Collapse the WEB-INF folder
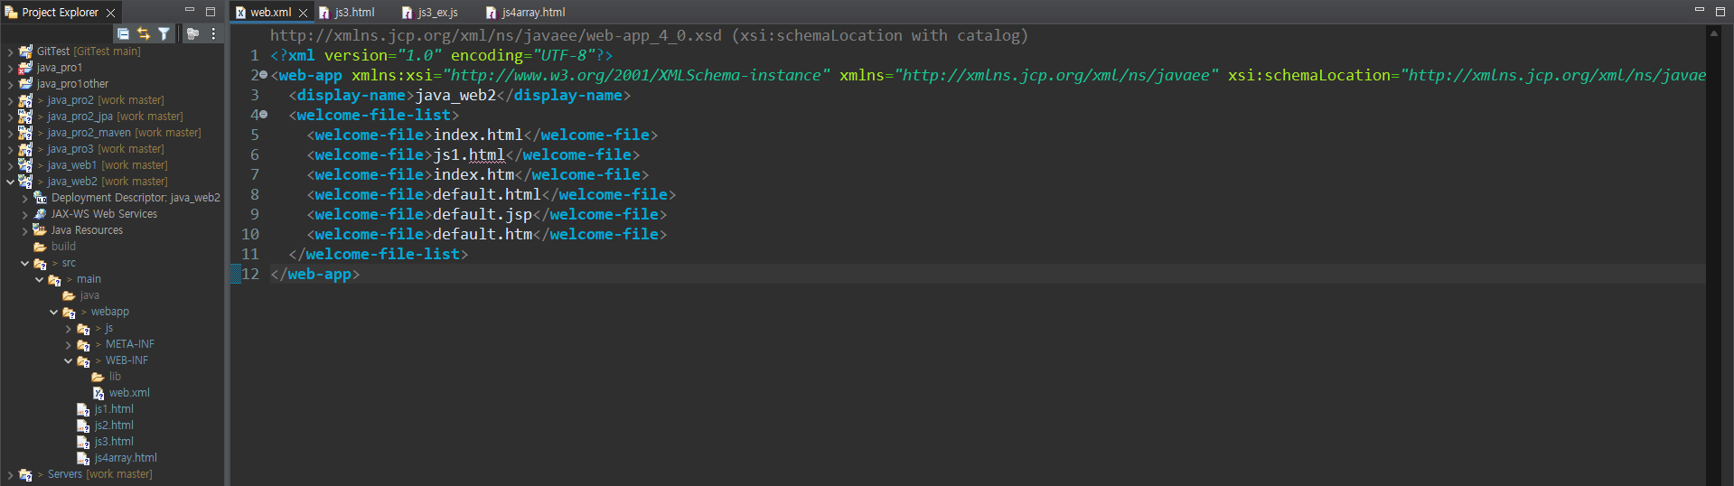 [68, 360]
